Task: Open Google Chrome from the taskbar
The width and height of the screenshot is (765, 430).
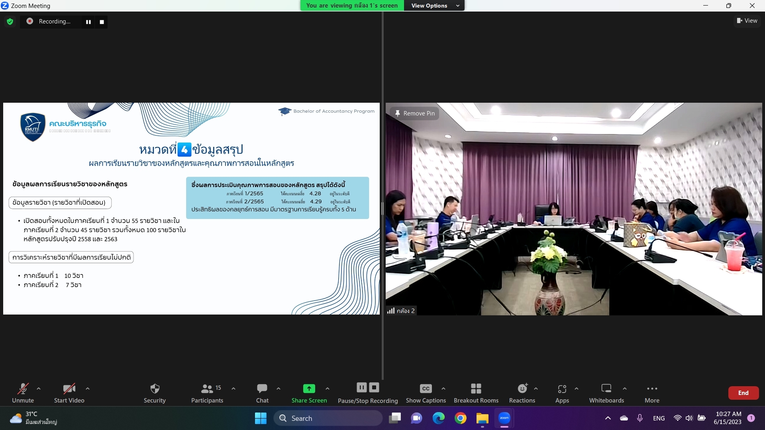Action: [x=461, y=418]
